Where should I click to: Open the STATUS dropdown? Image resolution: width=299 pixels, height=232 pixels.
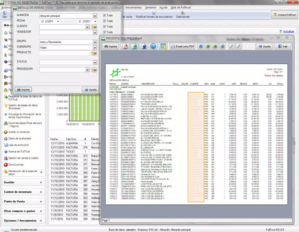coord(95,62)
